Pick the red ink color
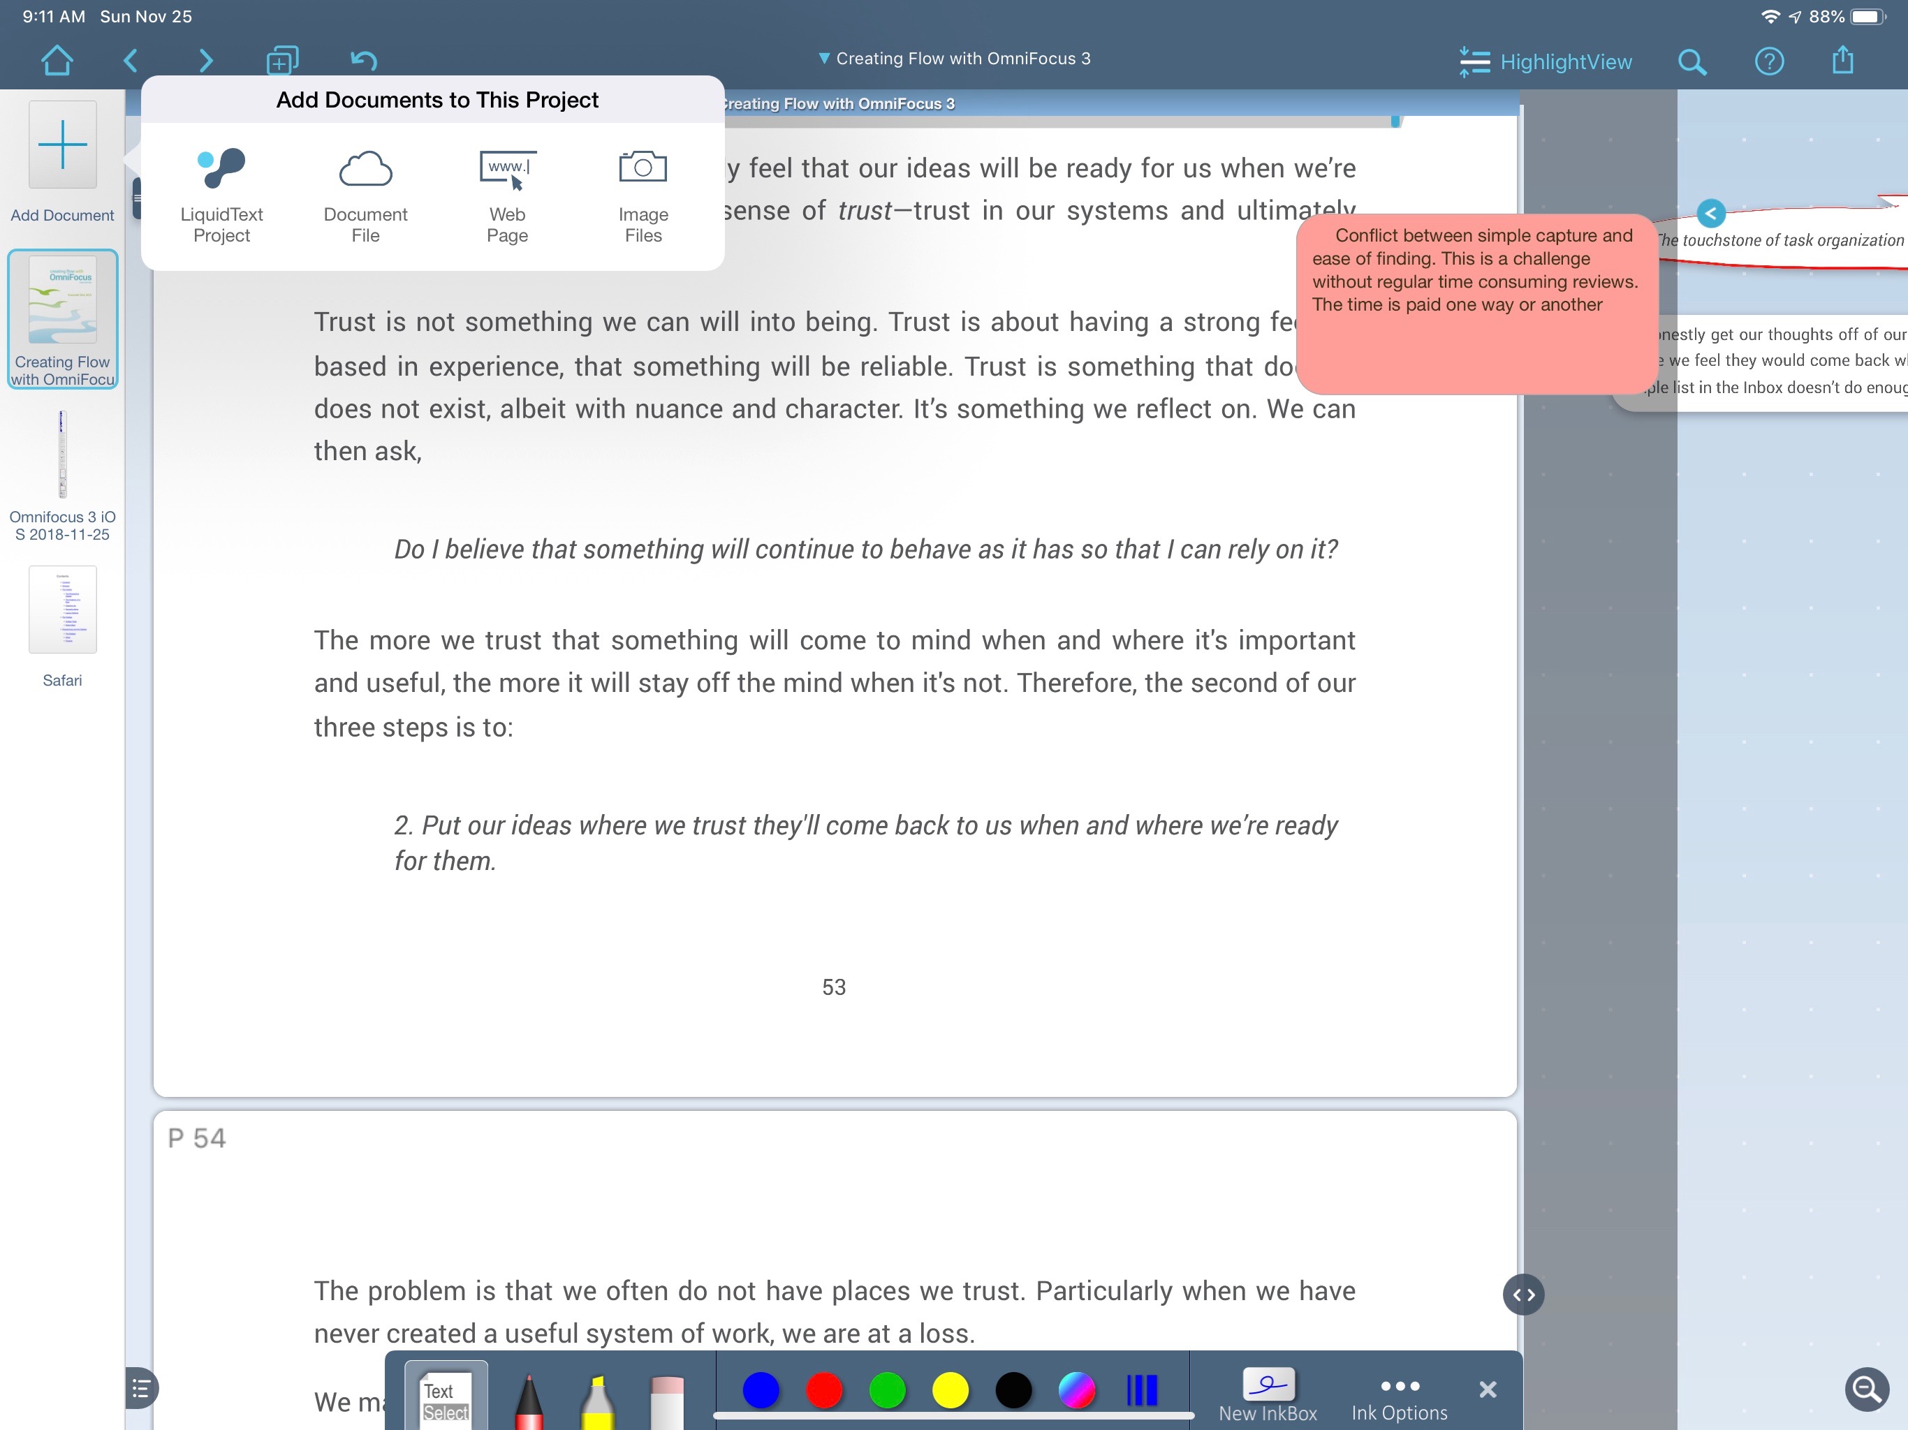Image resolution: width=1908 pixels, height=1430 pixels. (x=824, y=1390)
